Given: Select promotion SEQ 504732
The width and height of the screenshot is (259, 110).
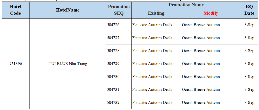Looking at the screenshot, I should [x=113, y=103].
